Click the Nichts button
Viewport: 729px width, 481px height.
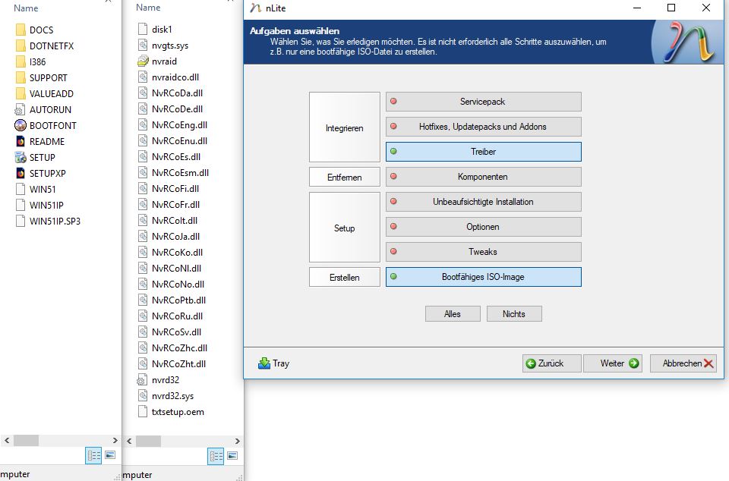click(514, 314)
